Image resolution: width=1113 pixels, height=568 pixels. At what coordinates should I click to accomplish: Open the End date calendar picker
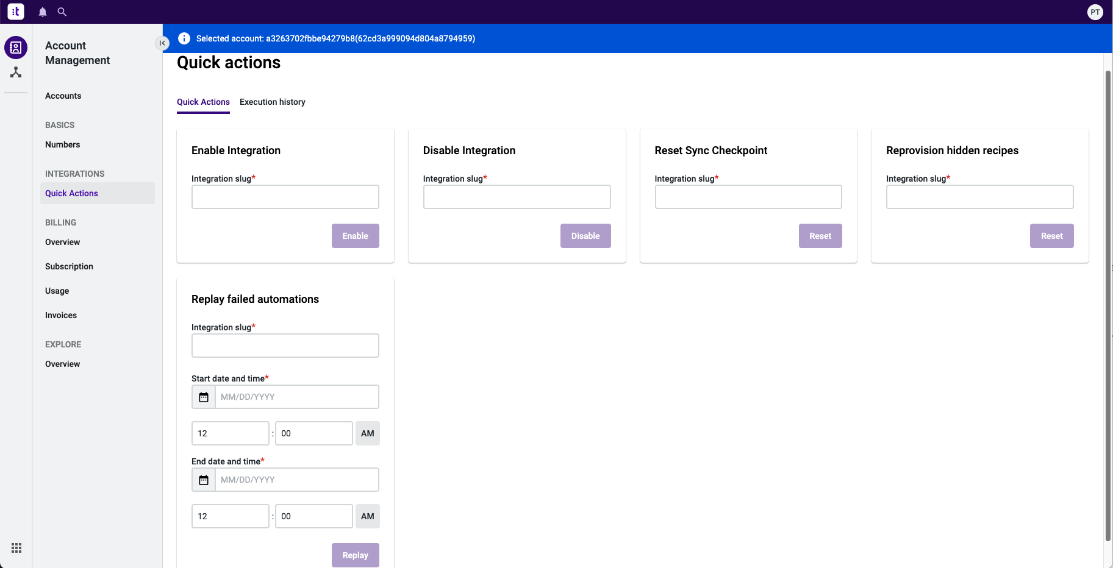(204, 480)
